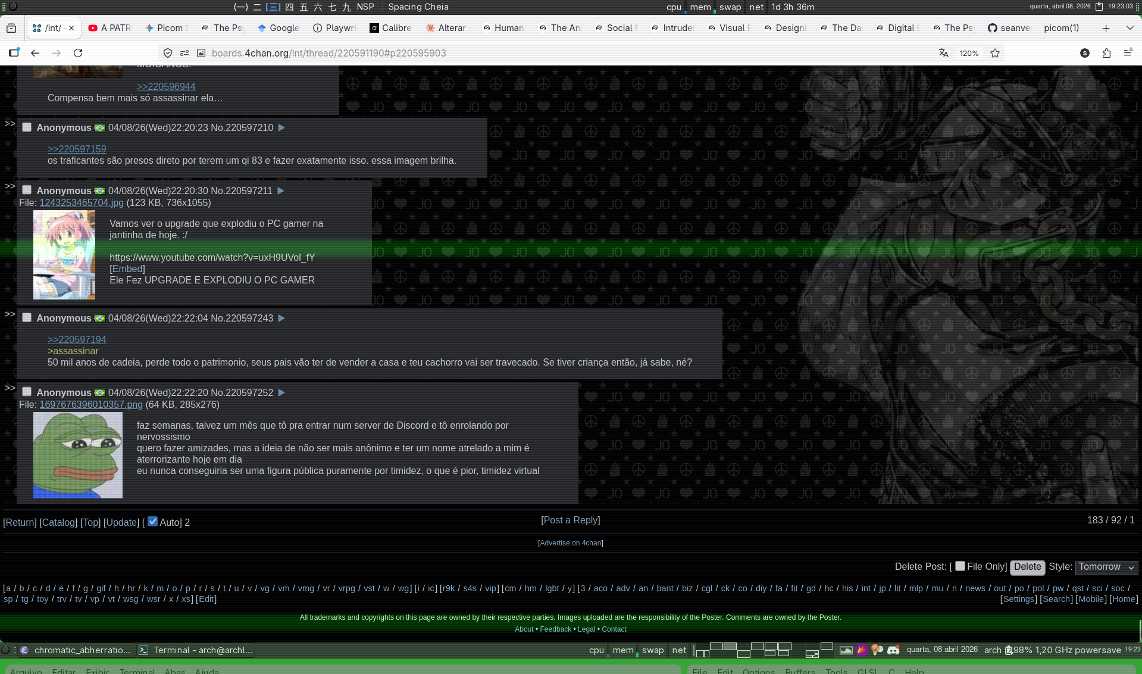
Task: Open quote link >>220597194
Action: pos(77,339)
